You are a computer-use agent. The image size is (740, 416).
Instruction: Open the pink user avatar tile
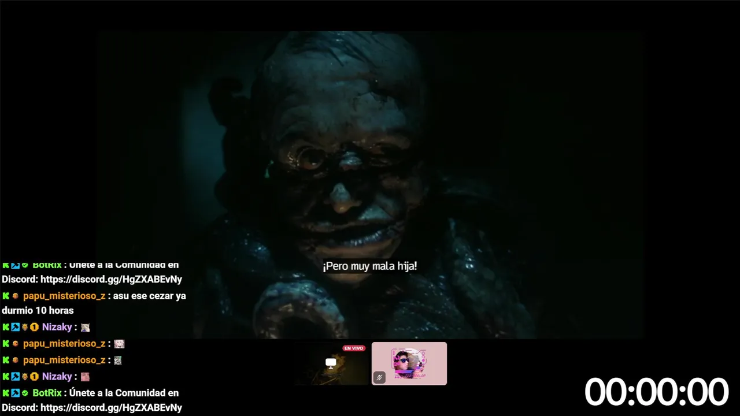(409, 363)
